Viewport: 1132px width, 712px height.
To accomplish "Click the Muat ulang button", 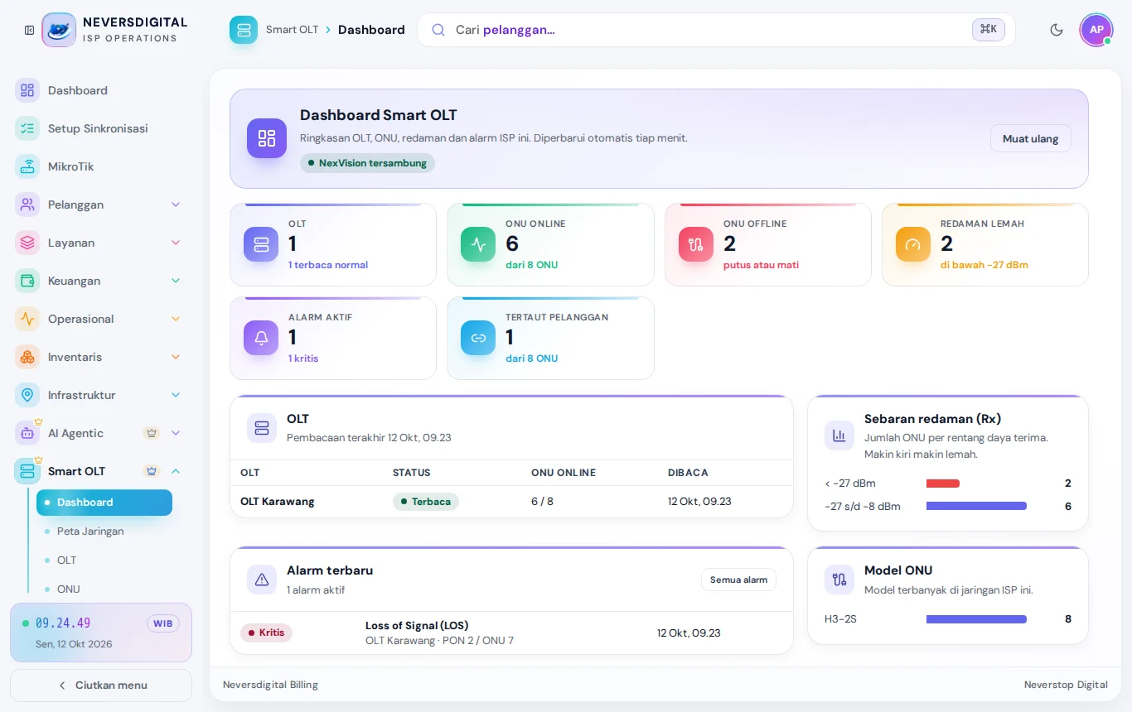I will tap(1031, 138).
